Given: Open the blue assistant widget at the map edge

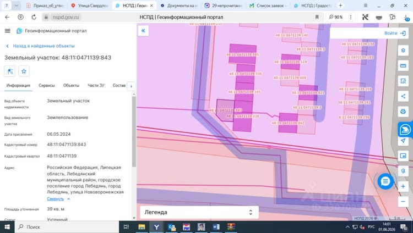Looking at the screenshot, I should pos(405,129).
